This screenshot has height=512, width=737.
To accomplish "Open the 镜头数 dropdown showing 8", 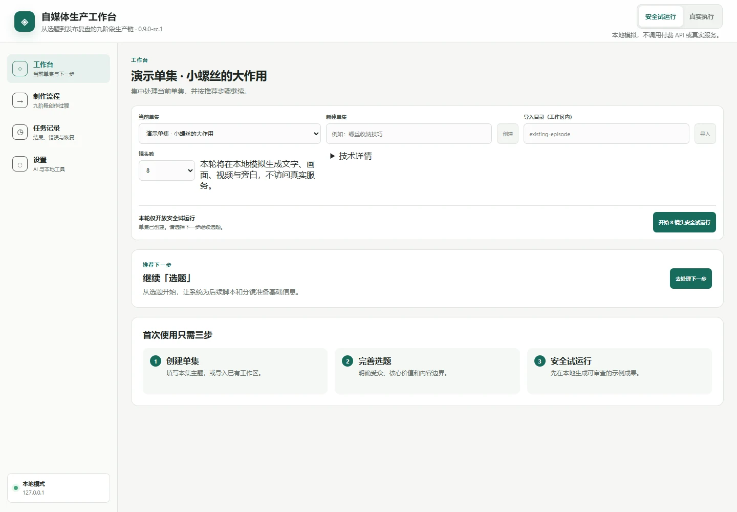I will click(x=167, y=170).
